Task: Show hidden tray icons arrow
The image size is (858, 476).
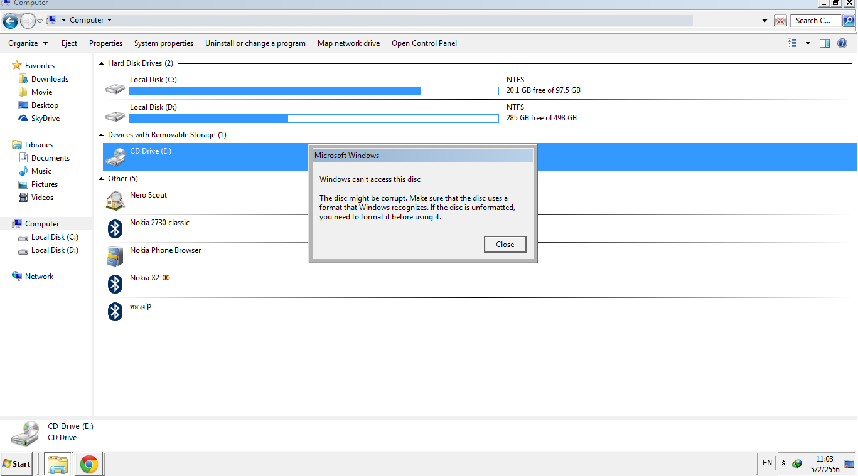Action: tap(783, 463)
